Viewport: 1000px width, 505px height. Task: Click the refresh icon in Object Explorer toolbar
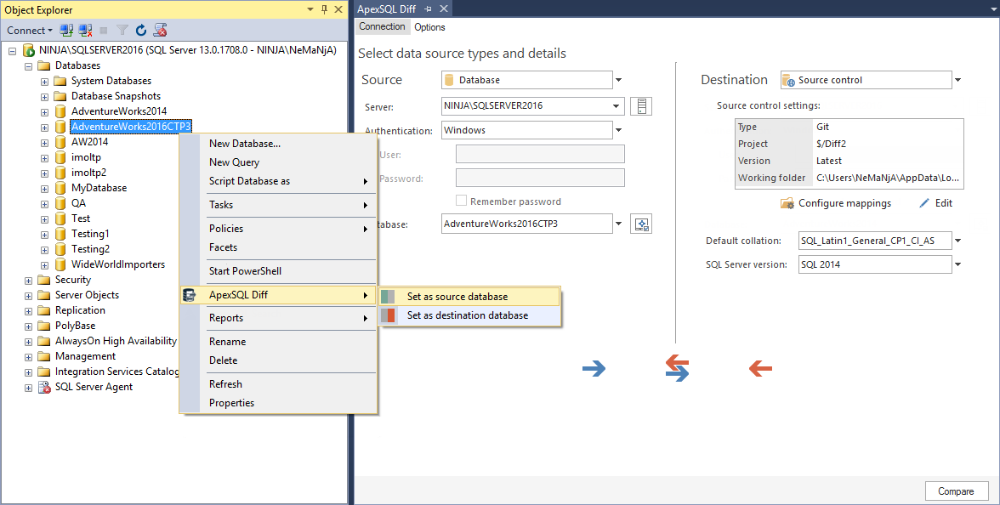[x=140, y=30]
